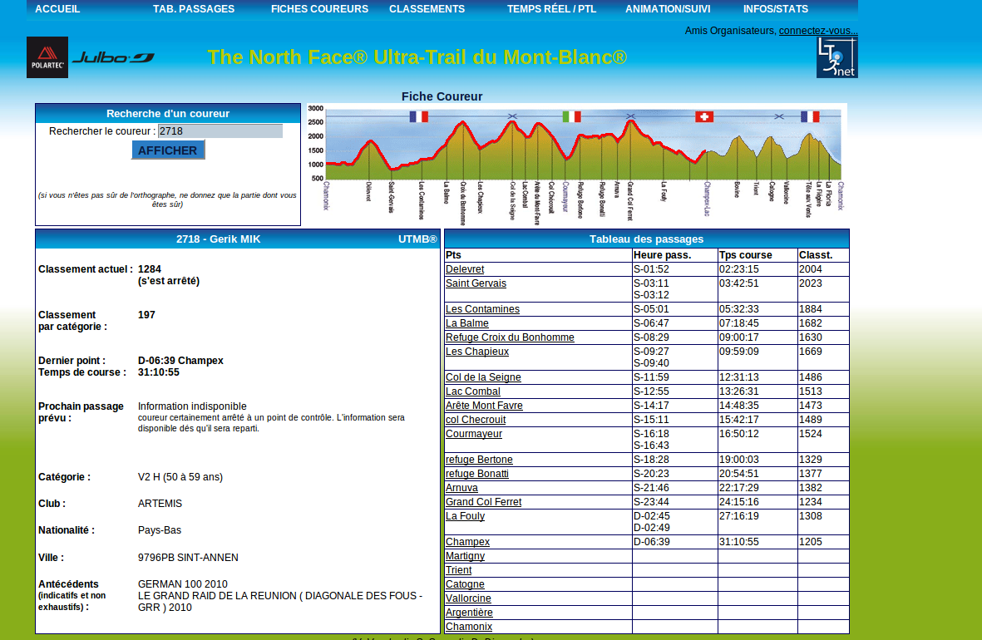Screen dimensions: 982x640
Task: Open the Courmayeur checkpoint link
Action: (473, 433)
